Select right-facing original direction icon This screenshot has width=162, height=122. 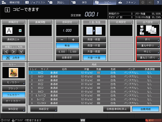[x=14, y=52]
